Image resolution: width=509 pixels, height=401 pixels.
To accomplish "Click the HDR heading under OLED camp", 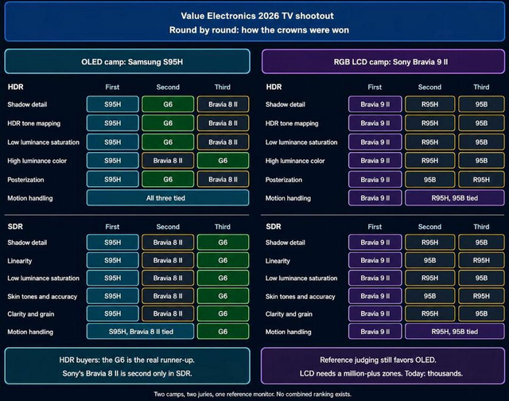I will [16, 87].
